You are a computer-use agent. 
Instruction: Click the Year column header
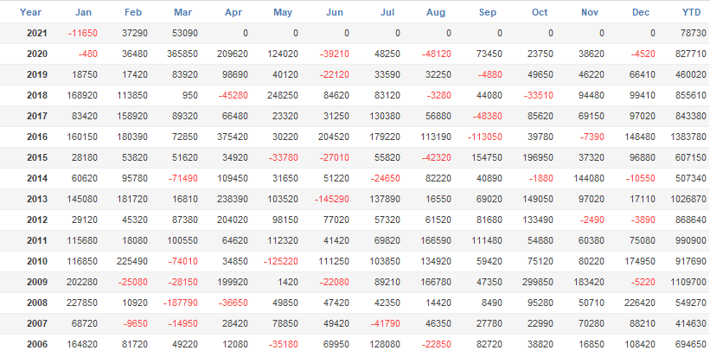pyautogui.click(x=30, y=12)
